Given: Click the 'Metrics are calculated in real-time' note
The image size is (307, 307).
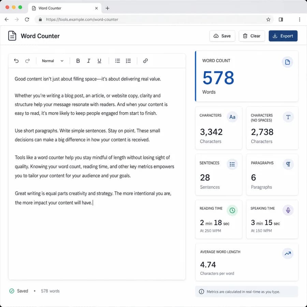Looking at the screenshot, I should (243, 292).
